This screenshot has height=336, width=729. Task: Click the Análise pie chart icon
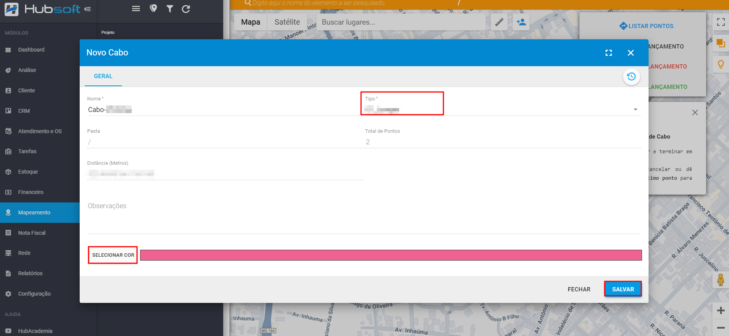click(x=8, y=70)
